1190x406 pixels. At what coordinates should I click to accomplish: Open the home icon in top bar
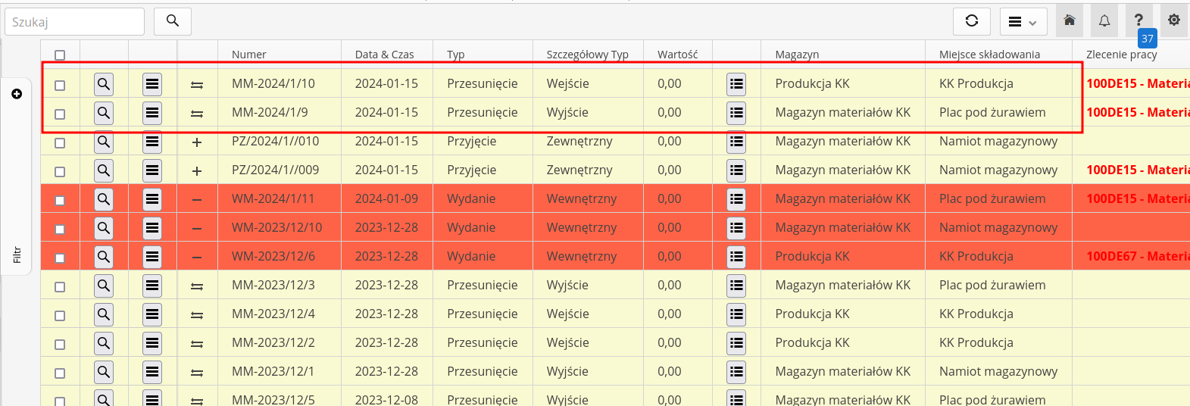tap(1069, 21)
